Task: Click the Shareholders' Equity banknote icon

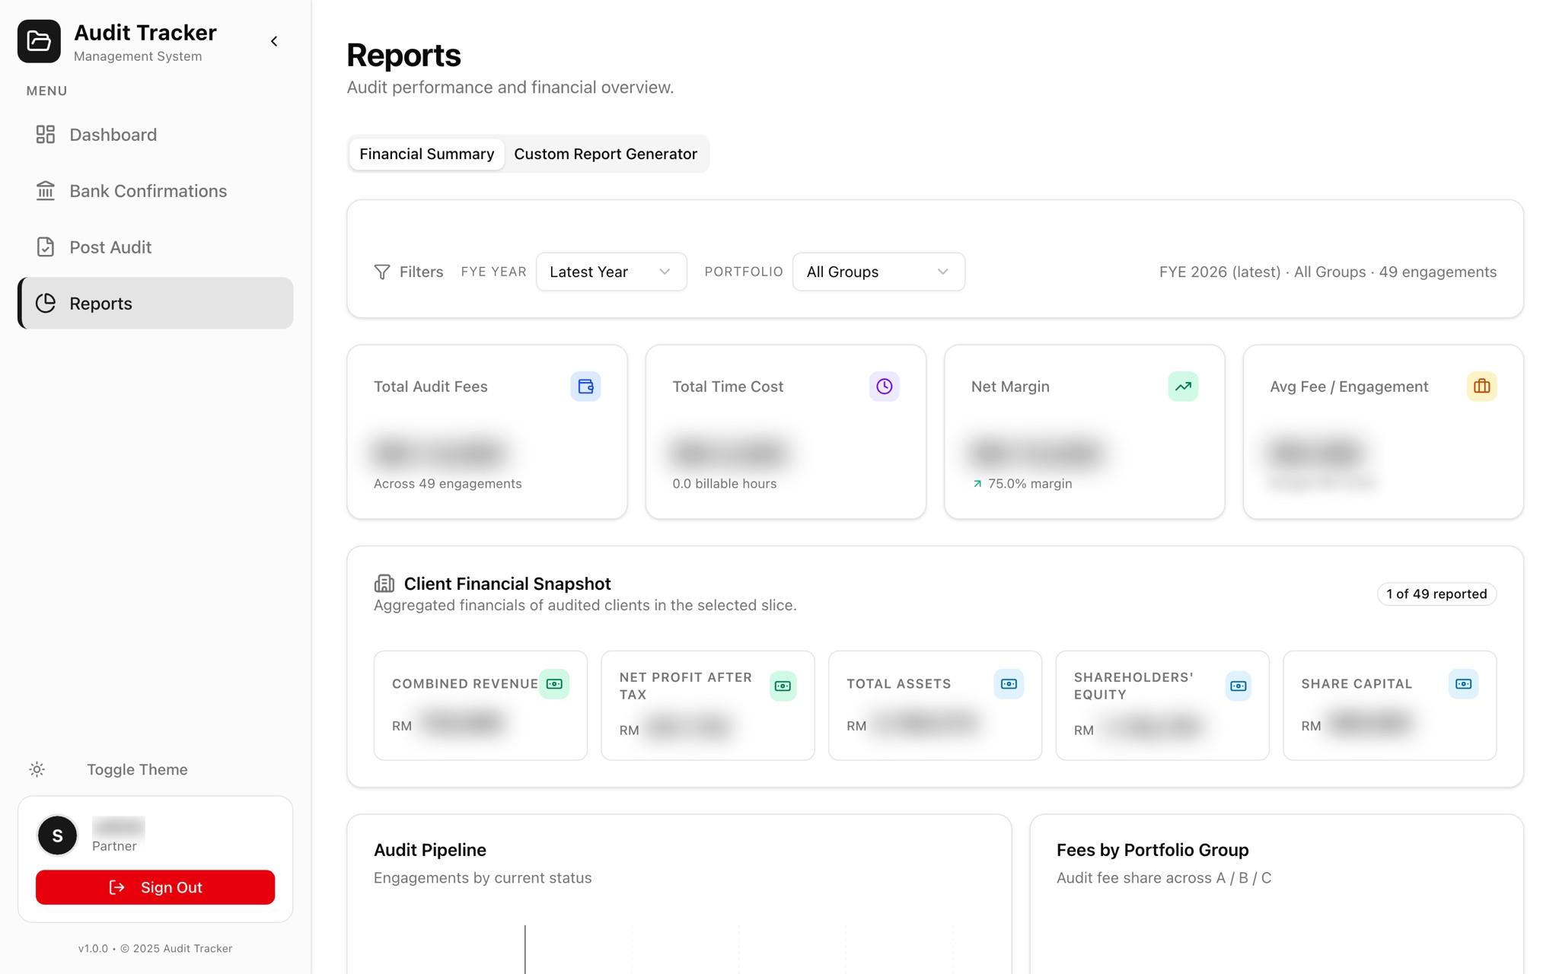Action: (1239, 686)
